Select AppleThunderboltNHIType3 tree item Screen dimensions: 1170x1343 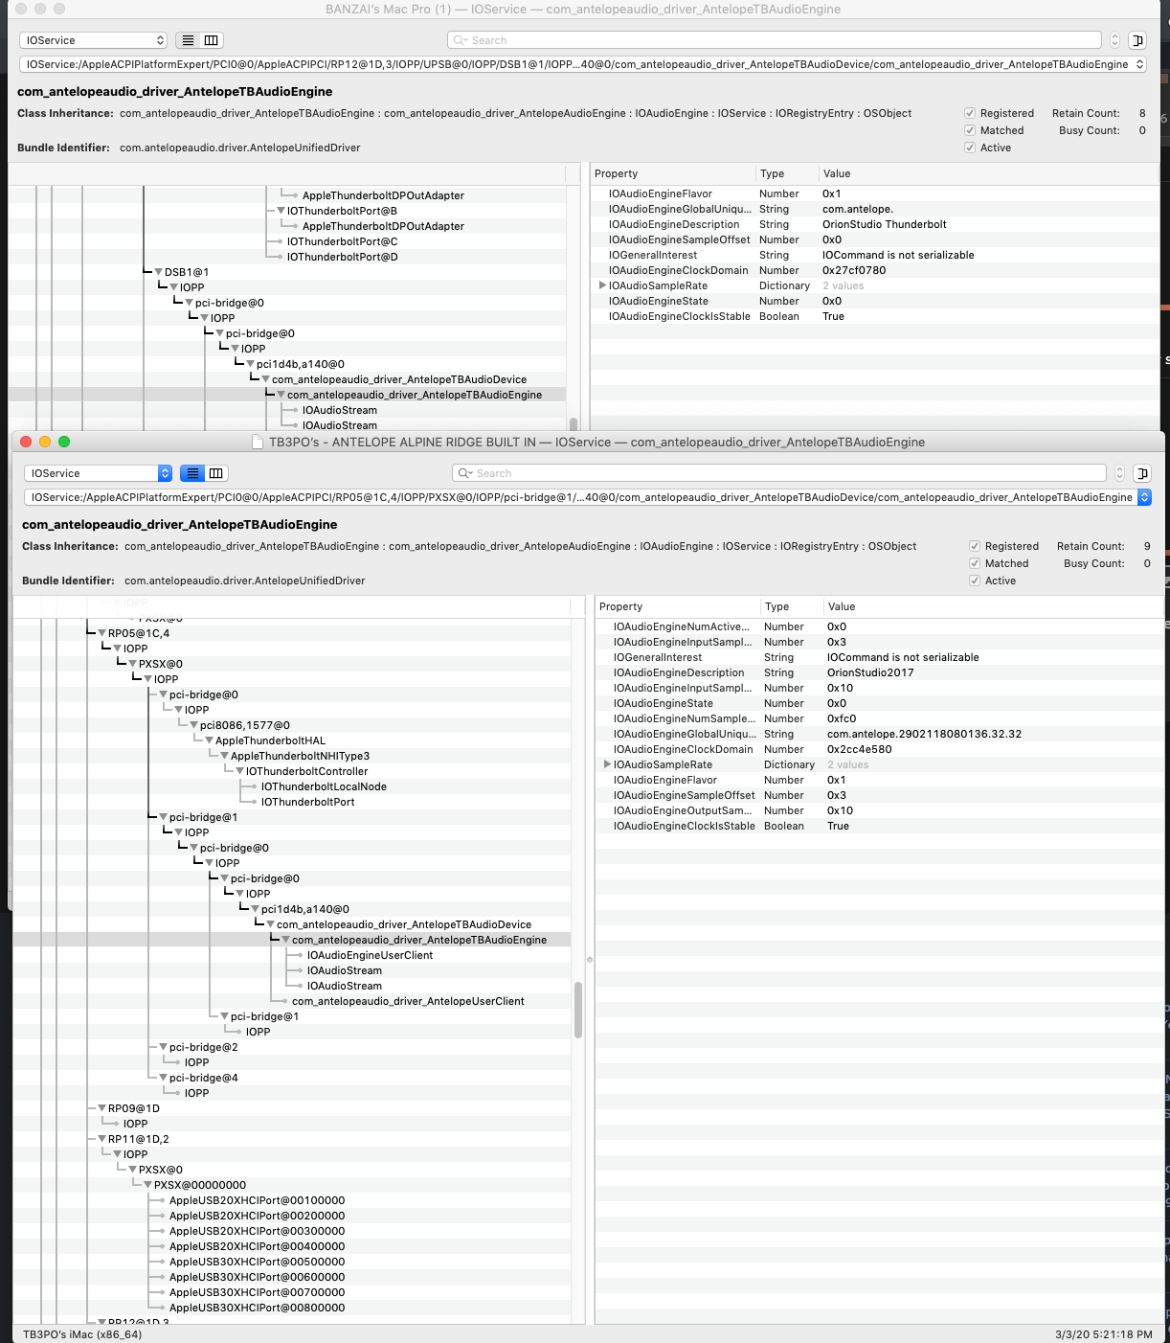point(300,756)
